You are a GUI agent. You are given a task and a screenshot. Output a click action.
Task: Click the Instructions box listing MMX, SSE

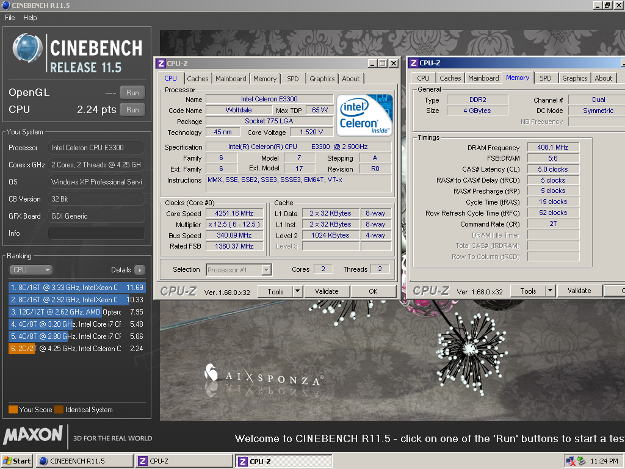click(298, 183)
